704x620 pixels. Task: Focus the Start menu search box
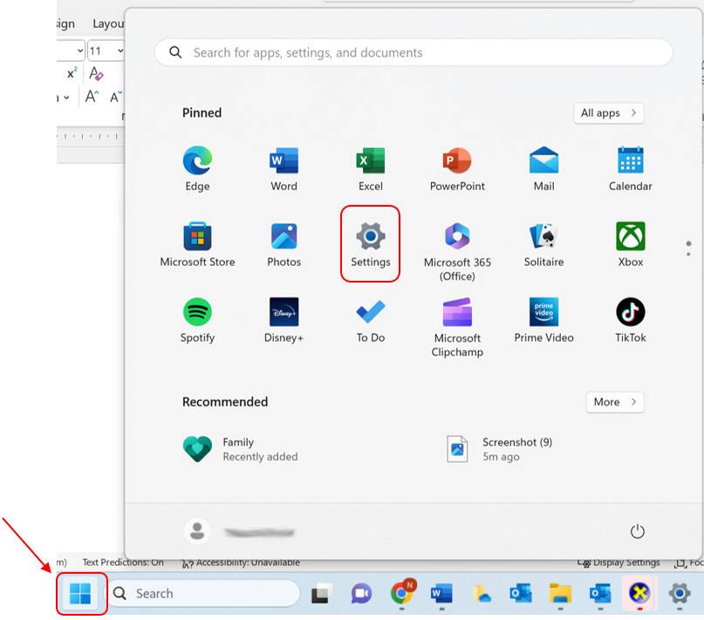[x=414, y=52]
